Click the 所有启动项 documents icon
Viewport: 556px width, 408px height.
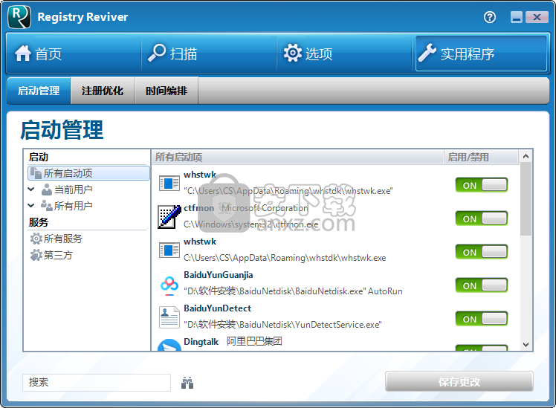point(36,173)
